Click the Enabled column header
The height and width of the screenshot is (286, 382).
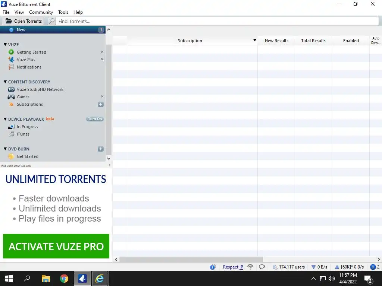[351, 41]
